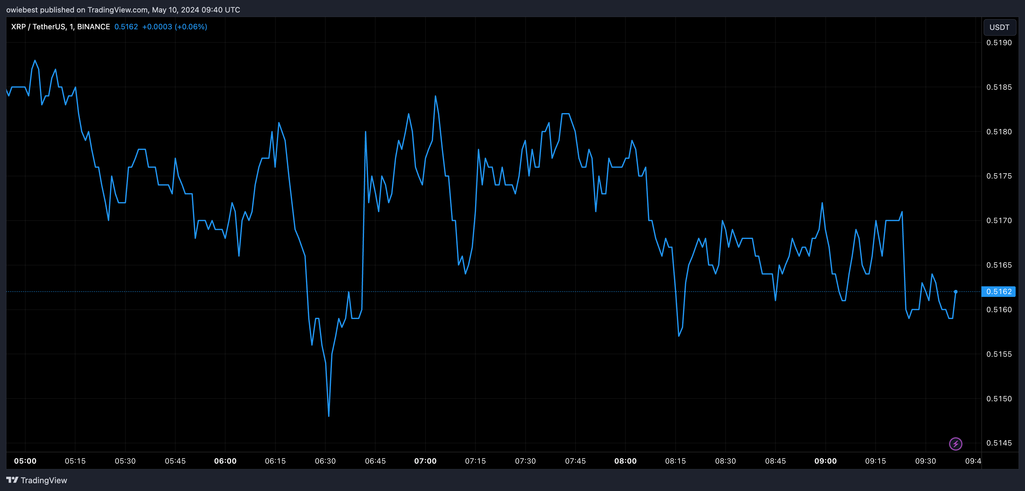Viewport: 1025px width, 491px height.
Task: Click the 06:30 time axis label
Action: coord(325,461)
